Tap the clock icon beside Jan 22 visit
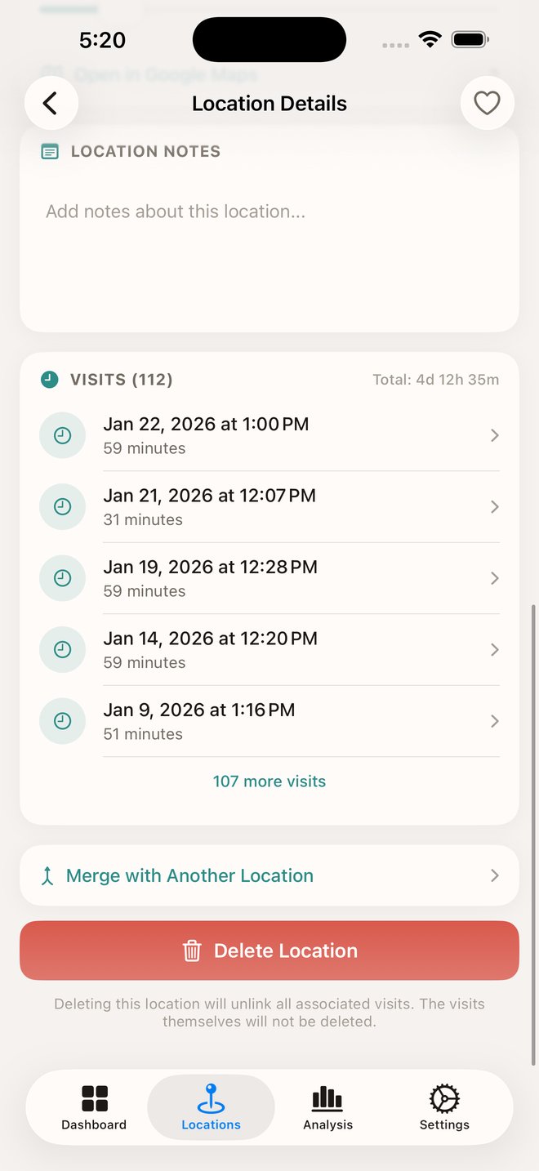The image size is (539, 1171). 62,435
